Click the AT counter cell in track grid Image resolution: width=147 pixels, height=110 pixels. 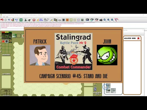[10, 41]
